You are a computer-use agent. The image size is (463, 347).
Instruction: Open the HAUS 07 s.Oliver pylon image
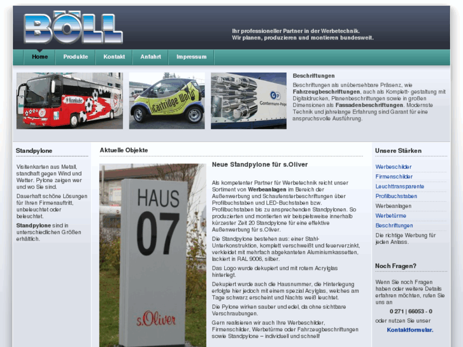point(153,255)
